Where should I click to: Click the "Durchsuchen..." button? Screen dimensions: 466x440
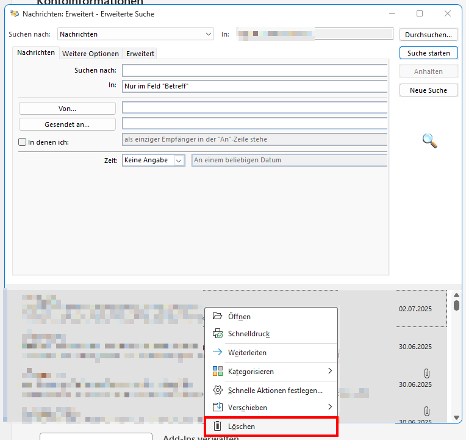(x=428, y=35)
